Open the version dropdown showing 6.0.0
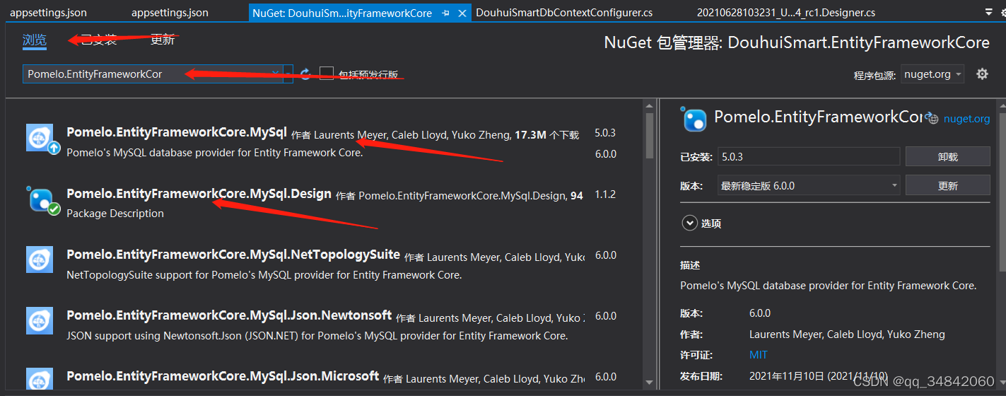This screenshot has width=1006, height=396. 809,185
